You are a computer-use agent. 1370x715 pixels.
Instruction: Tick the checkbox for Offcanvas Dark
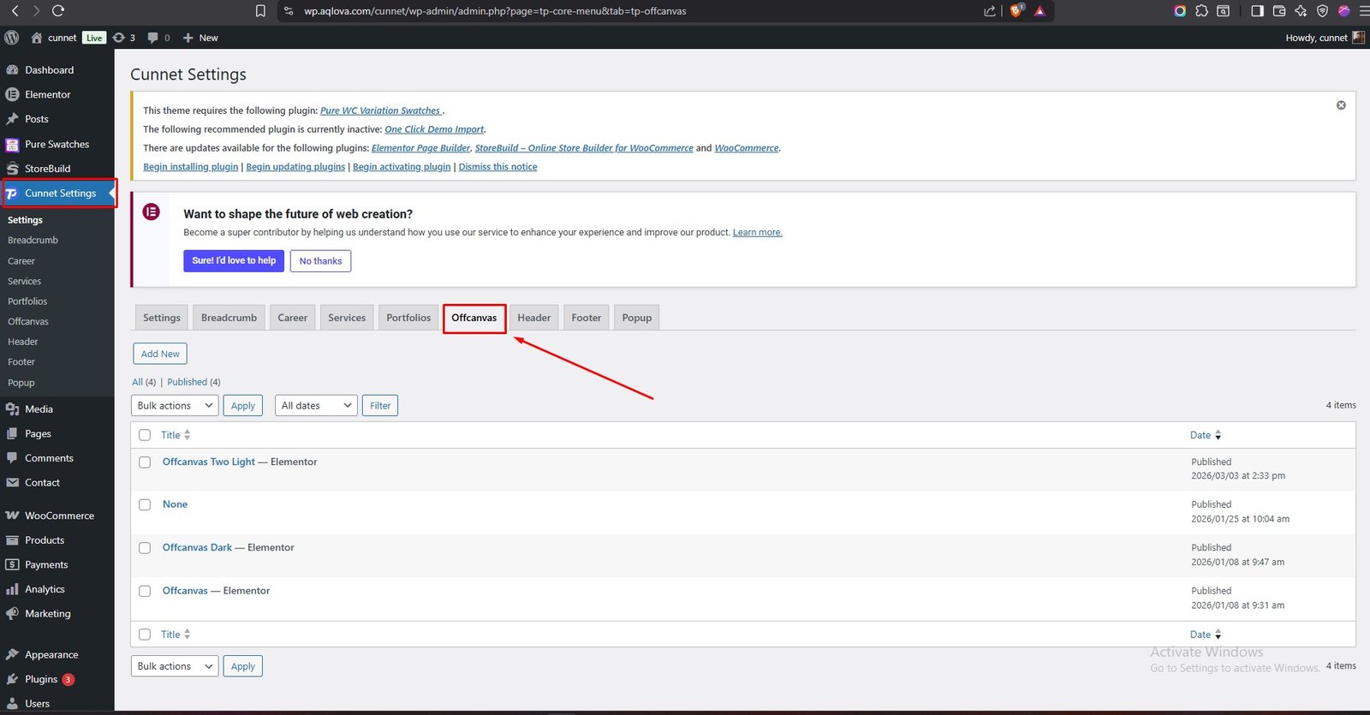coord(145,548)
